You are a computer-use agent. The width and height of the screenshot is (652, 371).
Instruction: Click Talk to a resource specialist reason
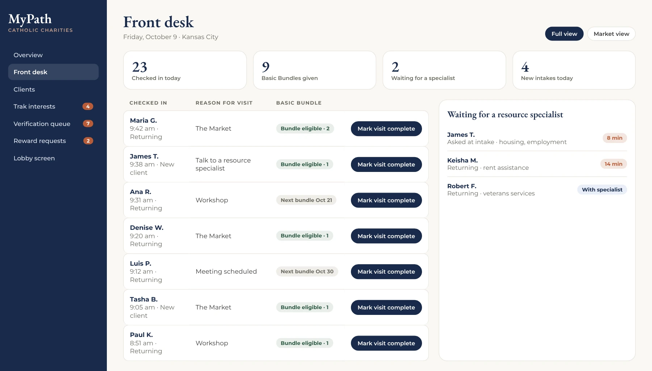pos(223,164)
